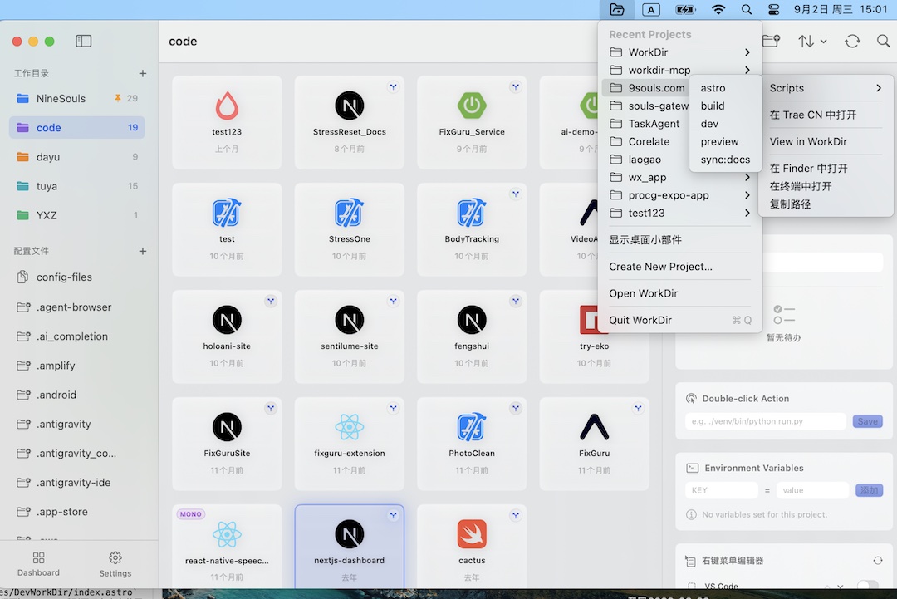Choose 复制路径 menu item
897x599 pixels.
pyautogui.click(x=826, y=204)
